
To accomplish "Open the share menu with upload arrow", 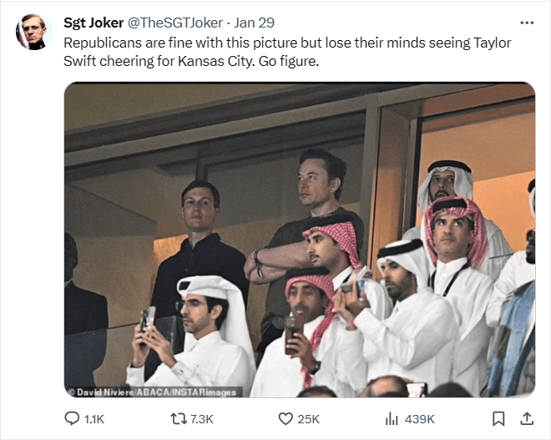I will (527, 418).
